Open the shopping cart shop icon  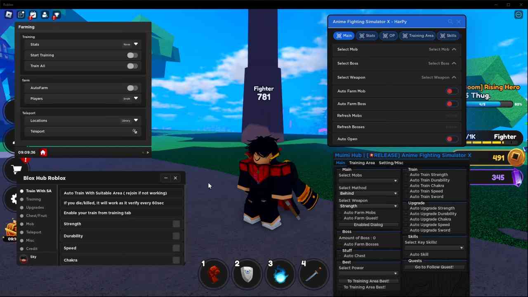[x=16, y=169]
